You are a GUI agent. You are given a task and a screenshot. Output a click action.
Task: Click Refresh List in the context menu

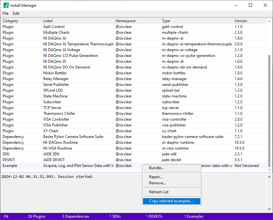[x=158, y=191]
